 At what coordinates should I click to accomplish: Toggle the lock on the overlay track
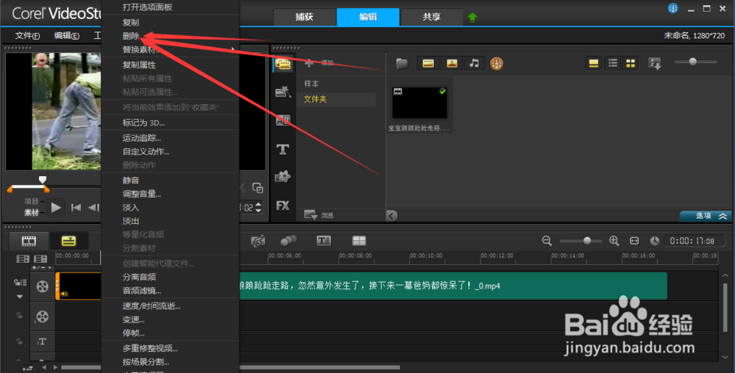click(x=19, y=316)
